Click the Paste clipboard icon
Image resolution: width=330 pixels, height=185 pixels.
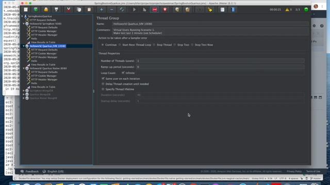tap(89, 10)
